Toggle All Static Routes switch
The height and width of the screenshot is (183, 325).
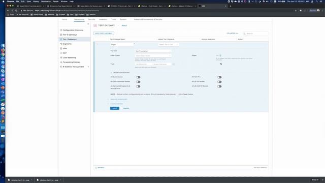(138, 77)
